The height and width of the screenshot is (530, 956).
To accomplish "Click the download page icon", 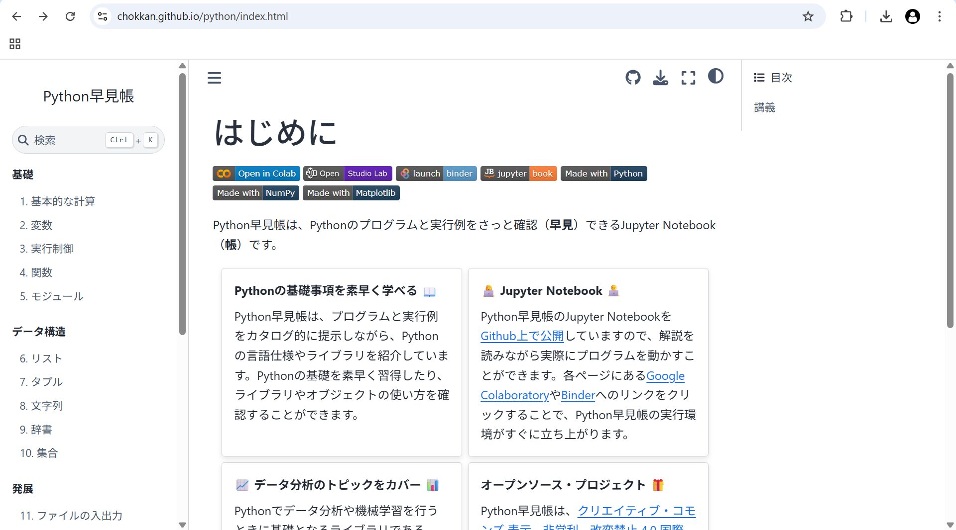I will coord(660,78).
